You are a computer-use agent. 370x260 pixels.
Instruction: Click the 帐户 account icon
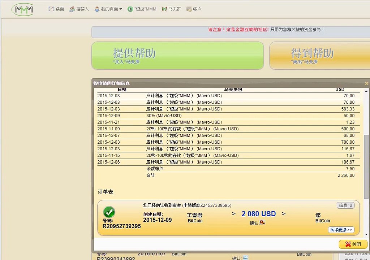[x=189, y=9]
